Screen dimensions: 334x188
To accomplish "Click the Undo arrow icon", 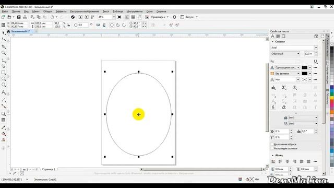I will (x=52, y=17).
